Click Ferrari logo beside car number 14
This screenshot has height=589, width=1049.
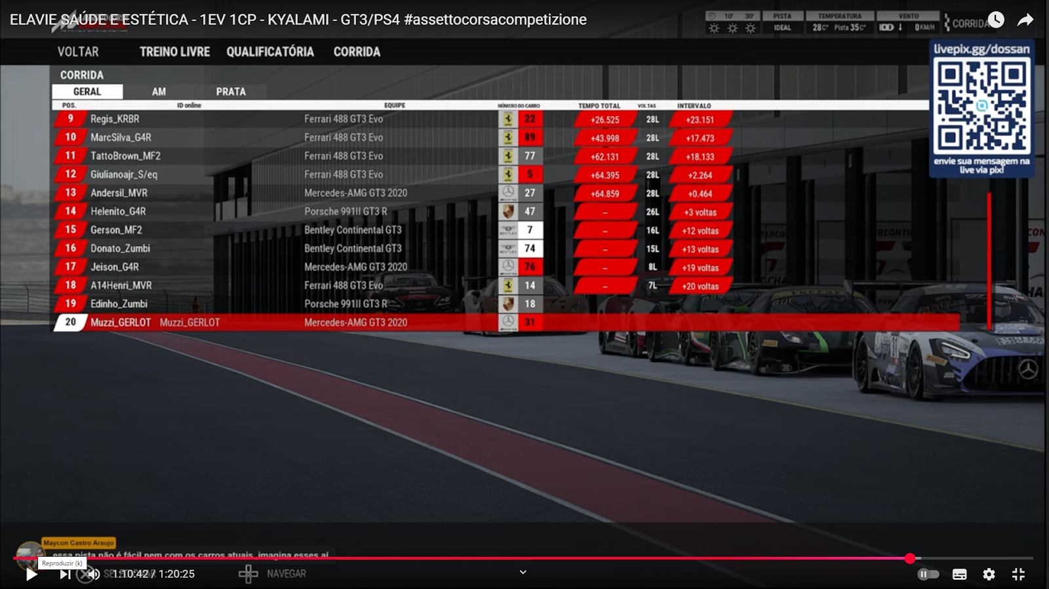pyautogui.click(x=508, y=285)
